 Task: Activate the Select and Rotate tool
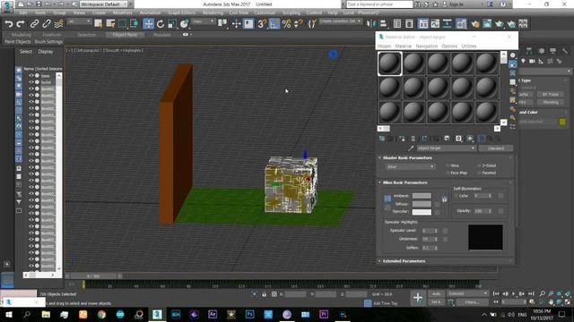[x=161, y=24]
